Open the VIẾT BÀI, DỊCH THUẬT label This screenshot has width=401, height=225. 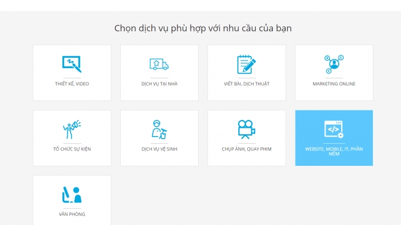click(x=247, y=84)
